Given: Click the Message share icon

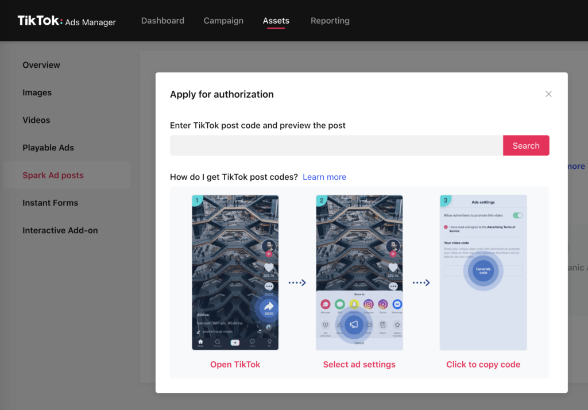Looking at the screenshot, I should click(x=326, y=304).
